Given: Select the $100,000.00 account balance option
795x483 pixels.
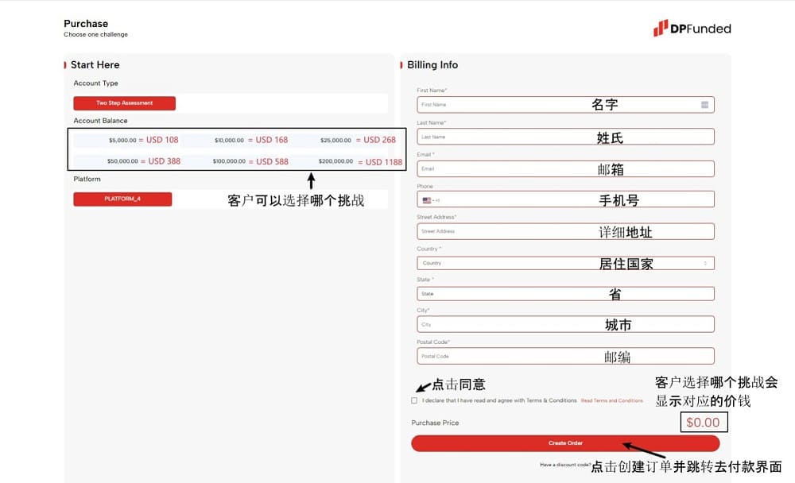Looking at the screenshot, I should click(x=229, y=161).
